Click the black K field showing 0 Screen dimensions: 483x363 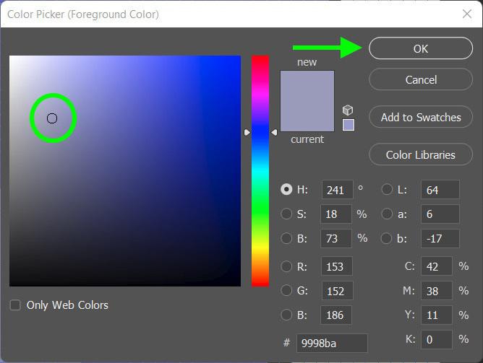click(x=437, y=340)
